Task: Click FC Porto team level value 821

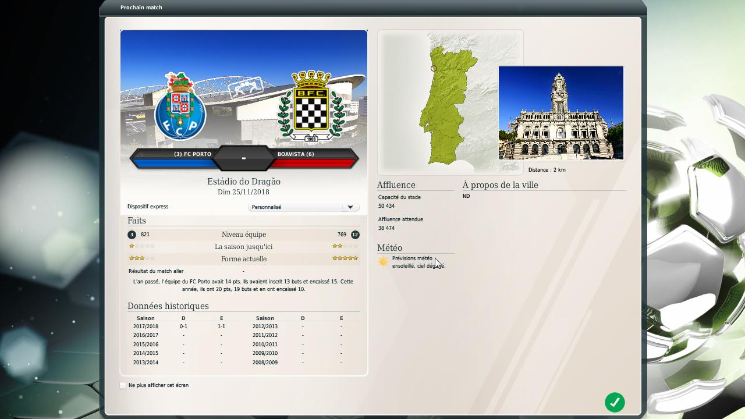Action: 145,235
